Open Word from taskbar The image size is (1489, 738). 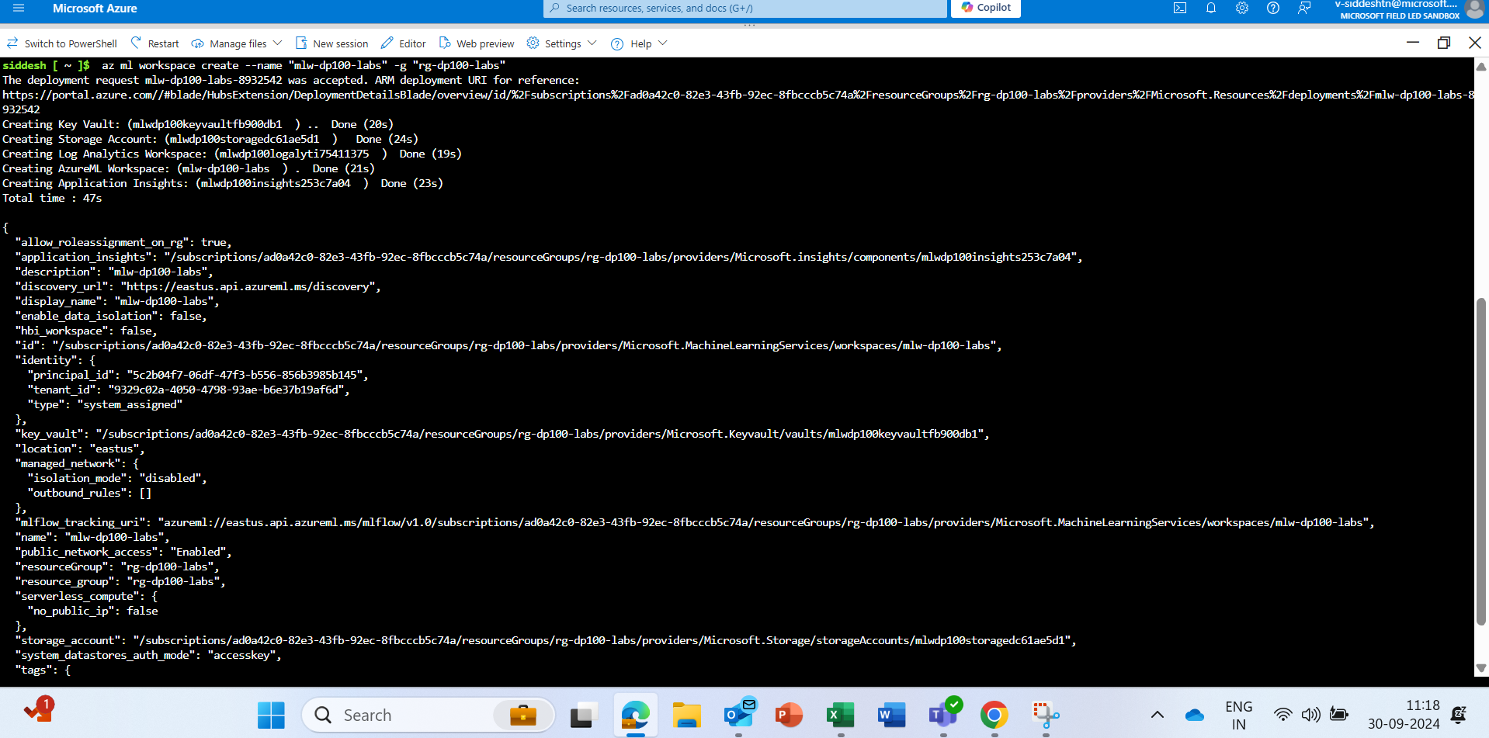point(891,715)
